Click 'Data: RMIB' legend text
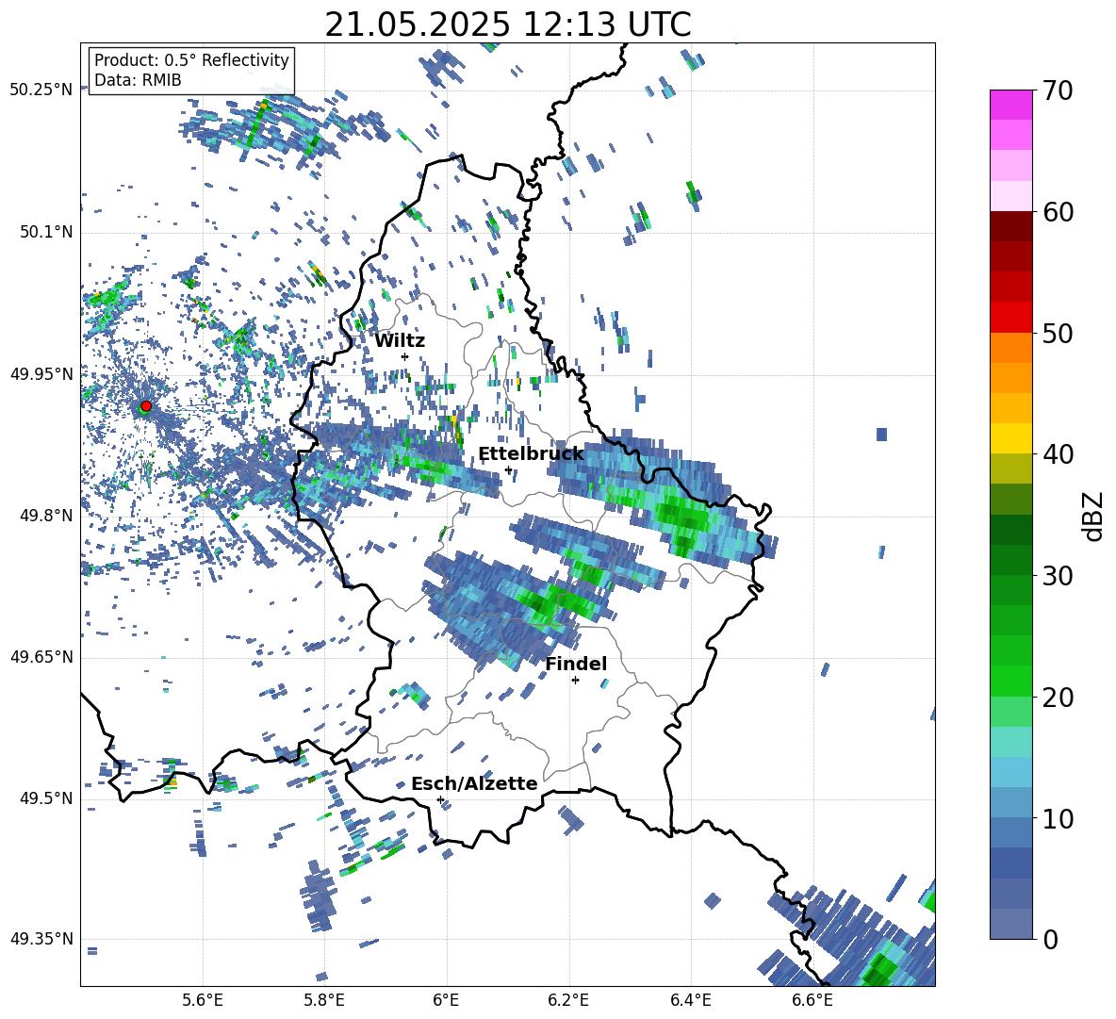The height and width of the screenshot is (1019, 1116). pos(138,80)
